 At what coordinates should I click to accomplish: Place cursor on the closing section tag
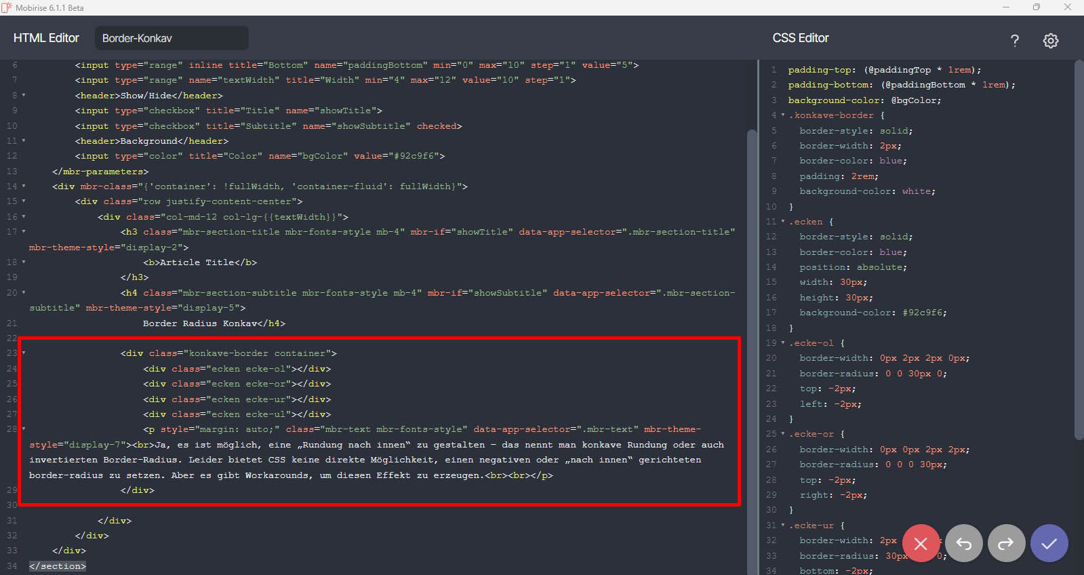click(x=58, y=566)
